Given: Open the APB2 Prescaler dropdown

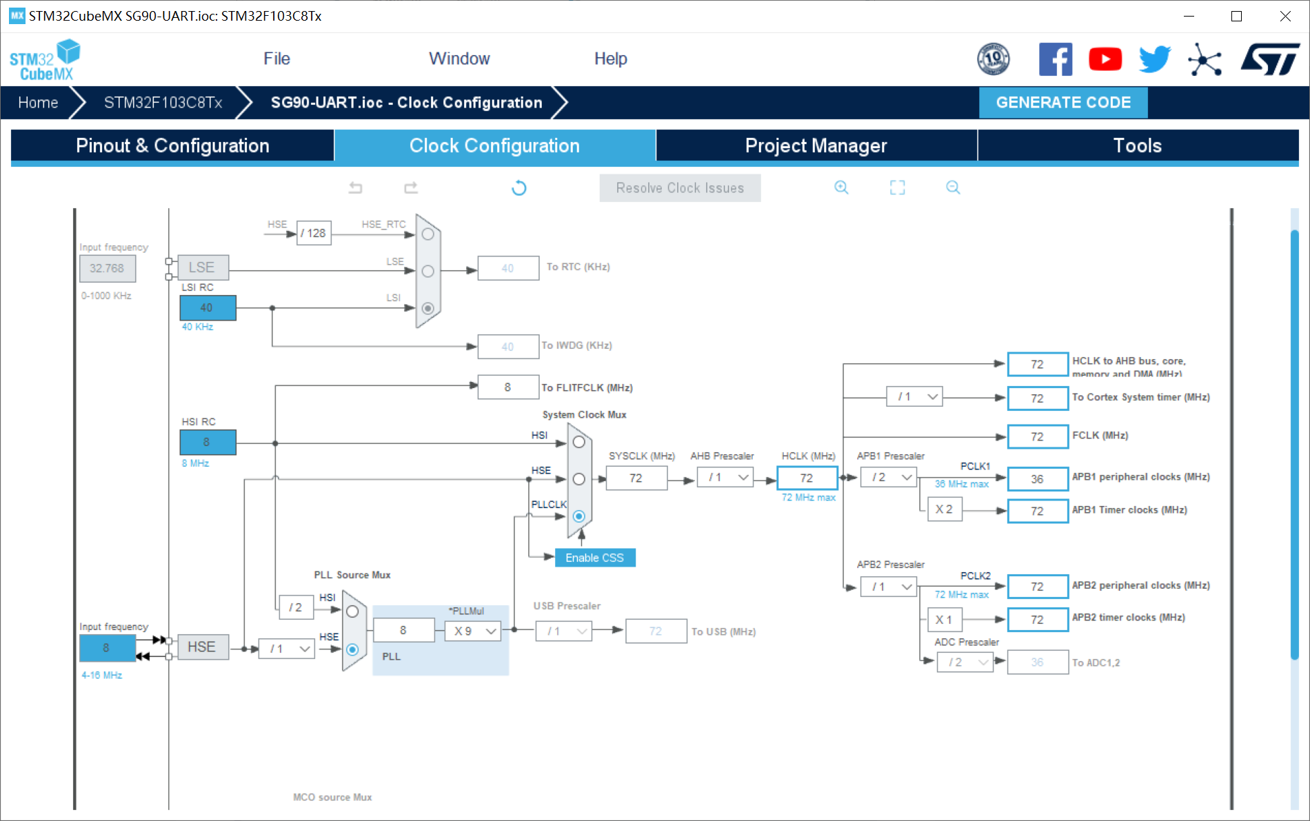Looking at the screenshot, I should pos(889,587).
